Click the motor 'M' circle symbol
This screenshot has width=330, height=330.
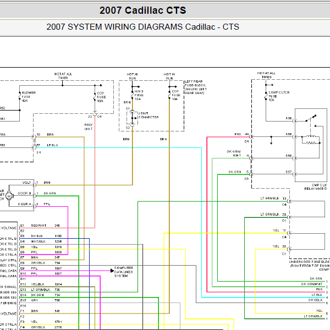9,196
